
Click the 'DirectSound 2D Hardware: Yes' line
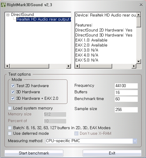coord(104,30)
